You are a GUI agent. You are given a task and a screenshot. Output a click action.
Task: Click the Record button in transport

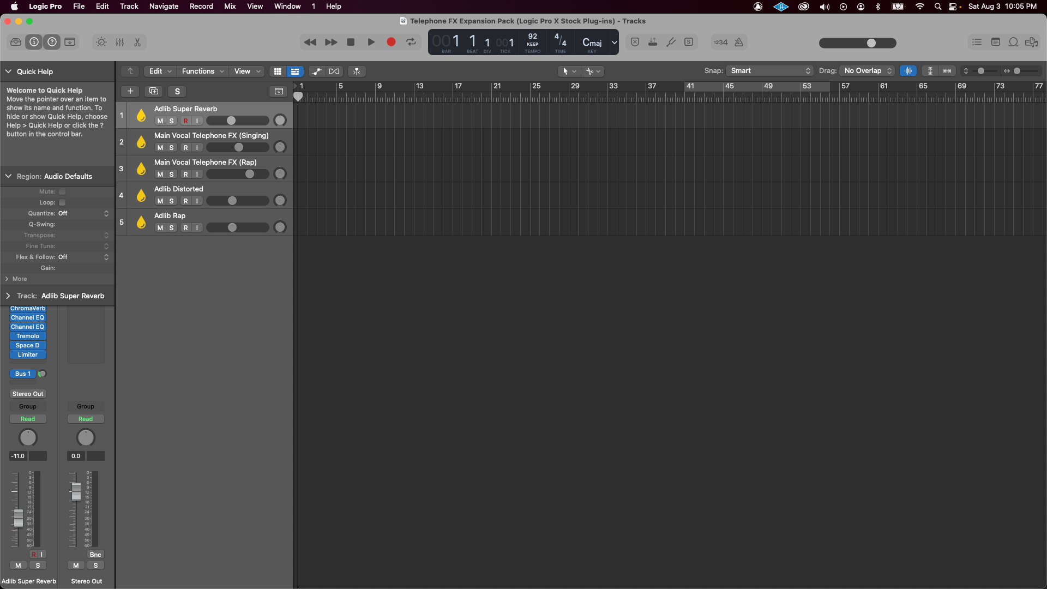point(391,42)
